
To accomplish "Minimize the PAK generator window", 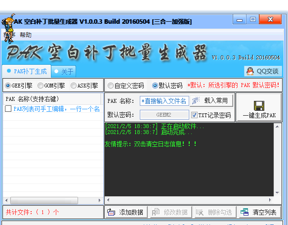I will point(239,19).
